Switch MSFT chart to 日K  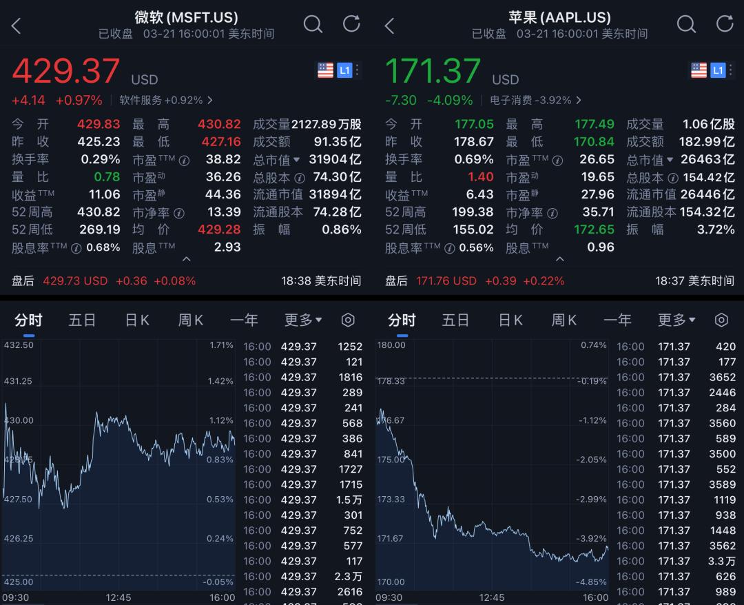coord(137,320)
